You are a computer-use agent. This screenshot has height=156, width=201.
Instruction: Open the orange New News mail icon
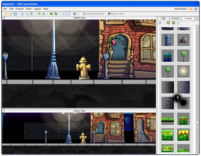pyautogui.click(x=191, y=9)
